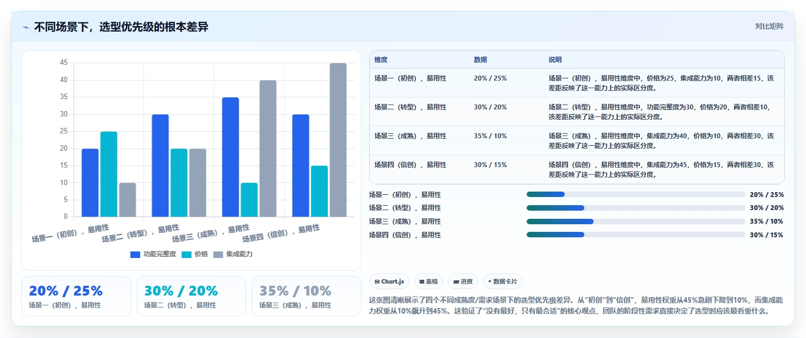Click the blue 功能完整度 bar for 场景四
This screenshot has width=806, height=338.
(301, 165)
